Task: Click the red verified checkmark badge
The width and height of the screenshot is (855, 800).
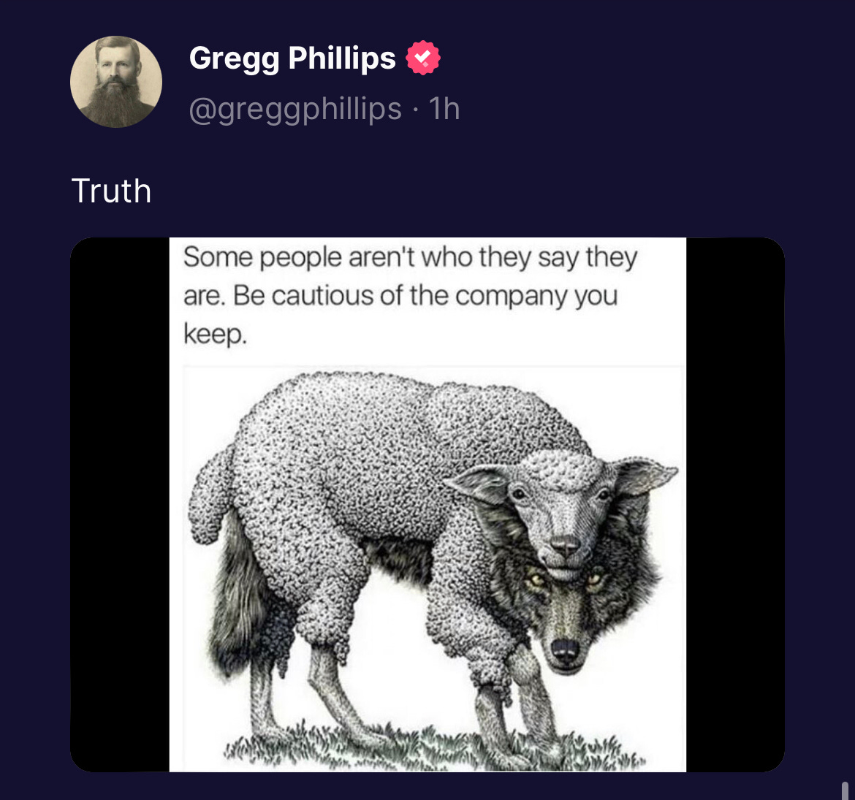Action: [423, 58]
